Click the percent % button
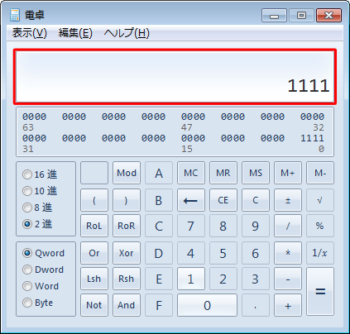The height and width of the screenshot is (334, 350). pos(320,226)
